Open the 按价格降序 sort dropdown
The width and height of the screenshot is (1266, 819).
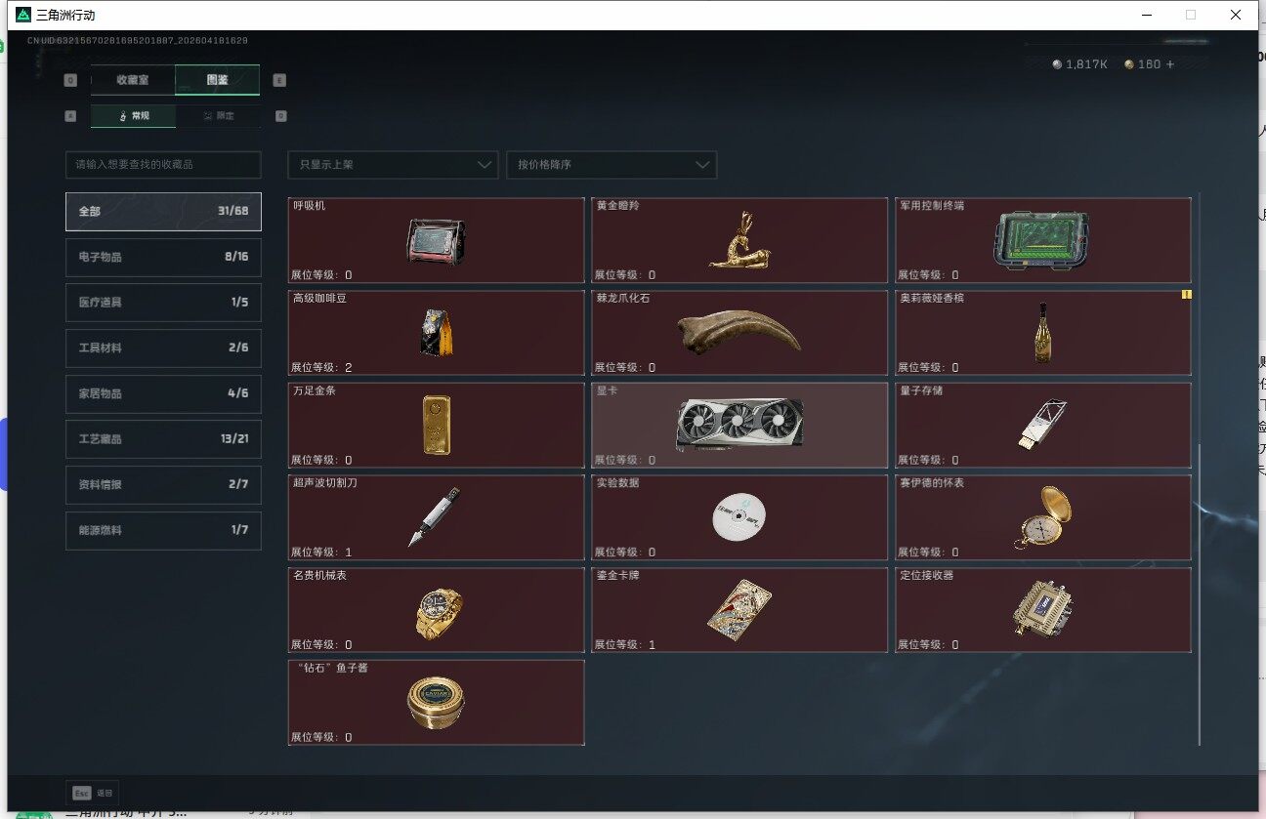point(612,165)
